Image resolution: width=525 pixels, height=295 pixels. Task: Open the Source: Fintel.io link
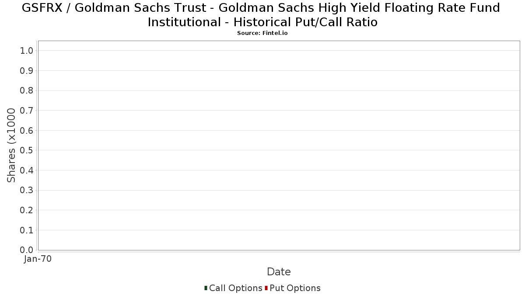(x=262, y=33)
